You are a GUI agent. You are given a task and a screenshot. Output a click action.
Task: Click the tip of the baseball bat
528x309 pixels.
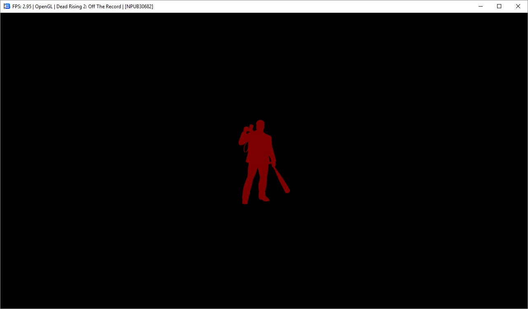(287, 191)
